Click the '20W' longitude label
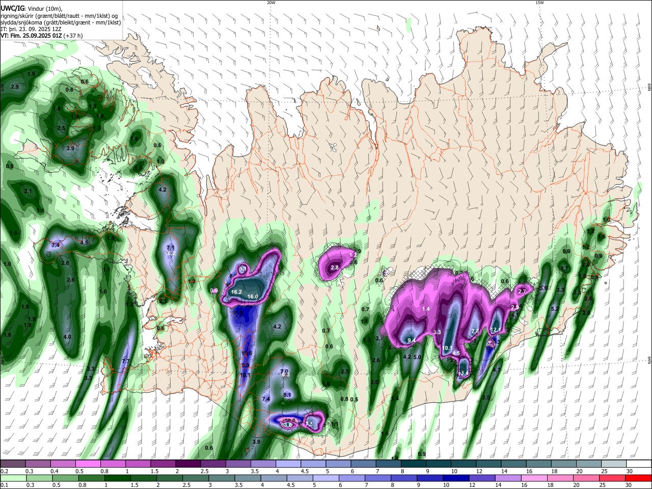This screenshot has width=652, height=489. (271, 3)
